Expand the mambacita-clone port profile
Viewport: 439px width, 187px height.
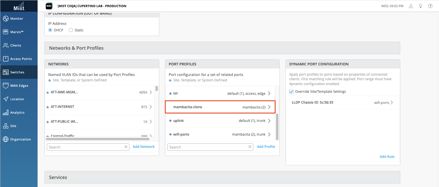269,107
